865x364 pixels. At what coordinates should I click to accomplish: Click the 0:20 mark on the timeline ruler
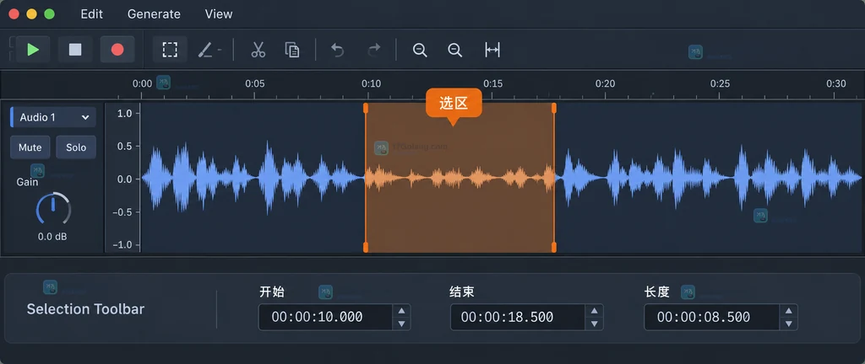tap(605, 84)
